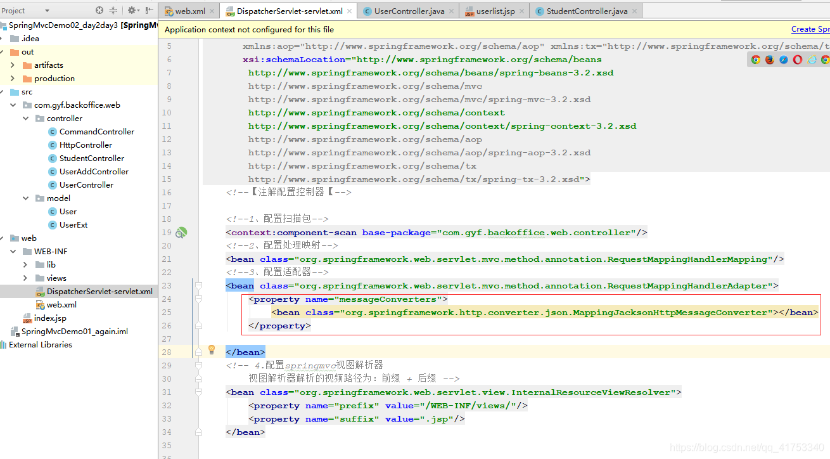Select the DispatcherServlet-servlet.xml editor tab
The width and height of the screenshot is (830, 459).
290,11
